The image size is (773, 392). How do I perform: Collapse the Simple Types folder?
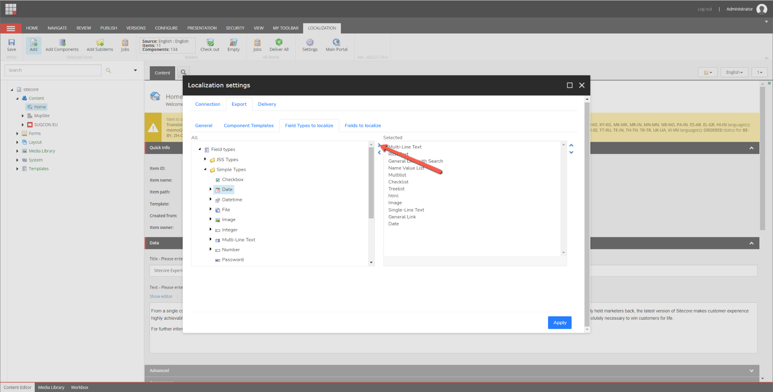pos(205,169)
